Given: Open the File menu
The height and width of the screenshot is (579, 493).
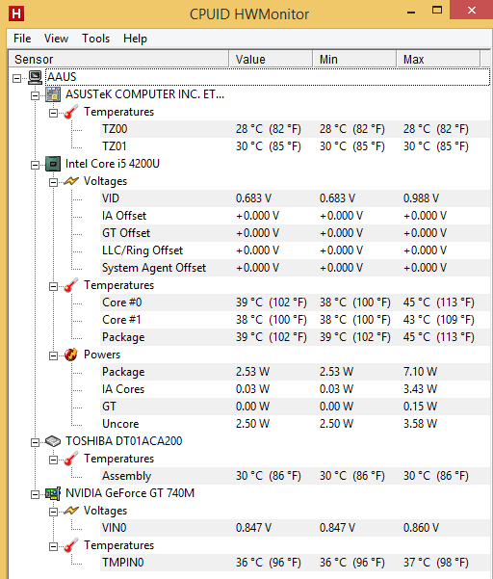Looking at the screenshot, I should coord(22,39).
